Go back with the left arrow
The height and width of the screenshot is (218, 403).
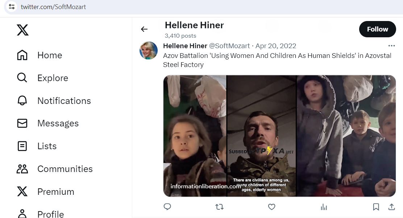click(144, 29)
